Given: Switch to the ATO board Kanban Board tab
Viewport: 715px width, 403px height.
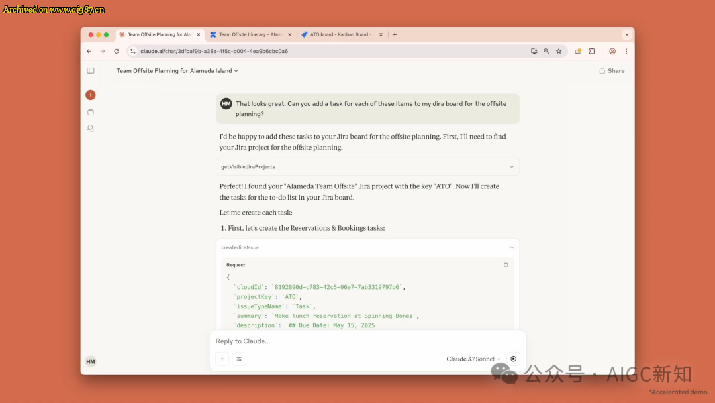Looking at the screenshot, I should (x=342, y=34).
